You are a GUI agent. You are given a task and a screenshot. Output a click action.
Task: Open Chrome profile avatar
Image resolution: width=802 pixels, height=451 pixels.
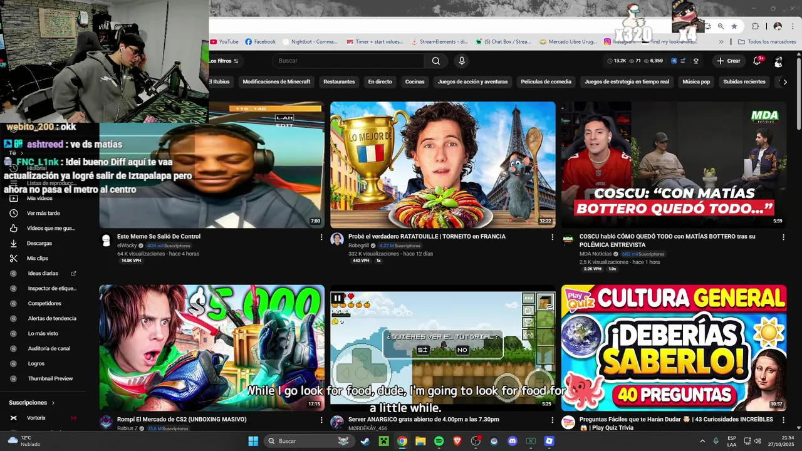tap(778, 26)
